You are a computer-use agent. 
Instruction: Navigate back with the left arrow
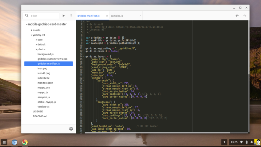(237, 16)
